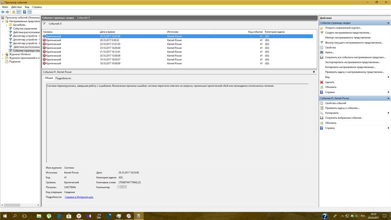Switch to the Общие tab
This screenshot has width=391, height=220.
point(49,78)
